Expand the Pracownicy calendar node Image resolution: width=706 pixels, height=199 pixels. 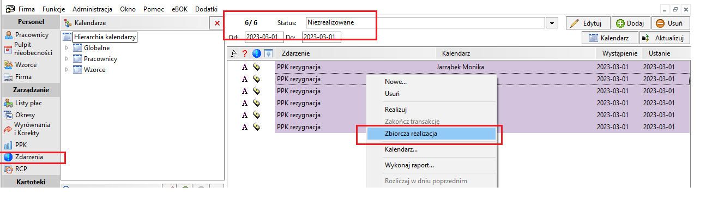[67, 59]
